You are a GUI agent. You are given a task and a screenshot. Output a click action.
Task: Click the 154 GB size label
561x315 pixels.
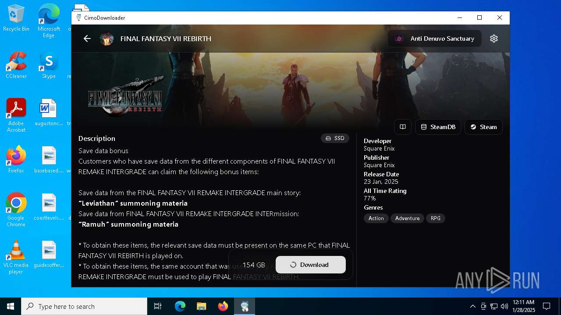254,265
